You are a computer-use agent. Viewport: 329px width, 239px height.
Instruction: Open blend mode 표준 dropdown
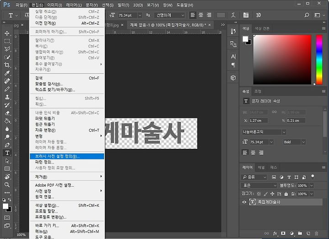259,185
